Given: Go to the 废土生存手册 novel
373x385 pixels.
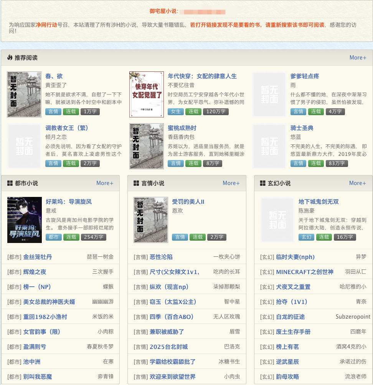Looking at the screenshot, I should tap(293, 332).
